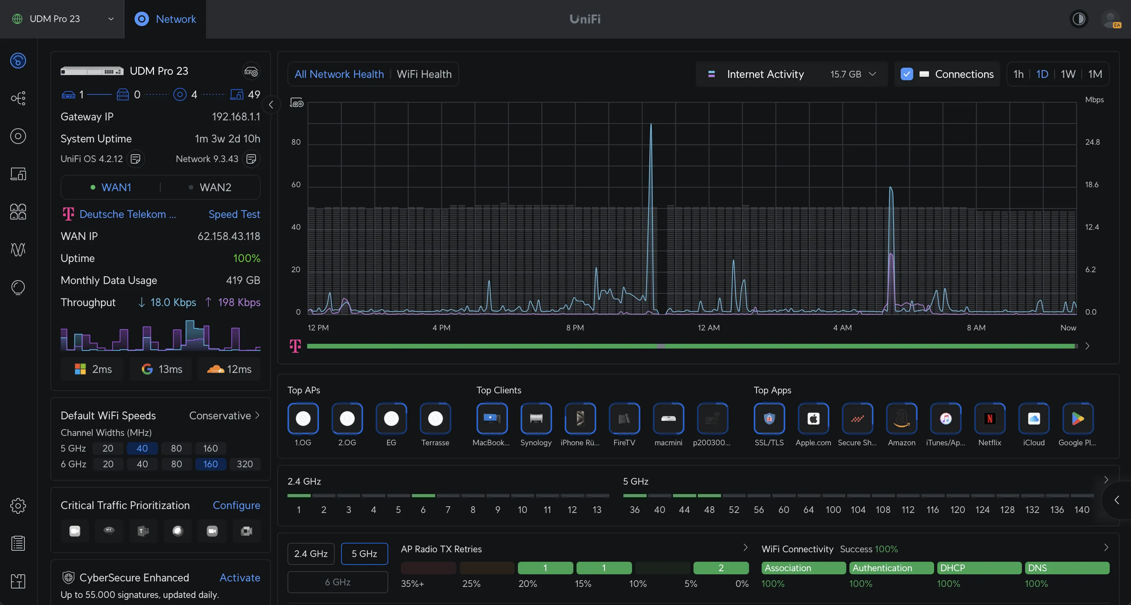Select the 160 MHz width for 5 GHz
The height and width of the screenshot is (605, 1131).
click(x=210, y=448)
